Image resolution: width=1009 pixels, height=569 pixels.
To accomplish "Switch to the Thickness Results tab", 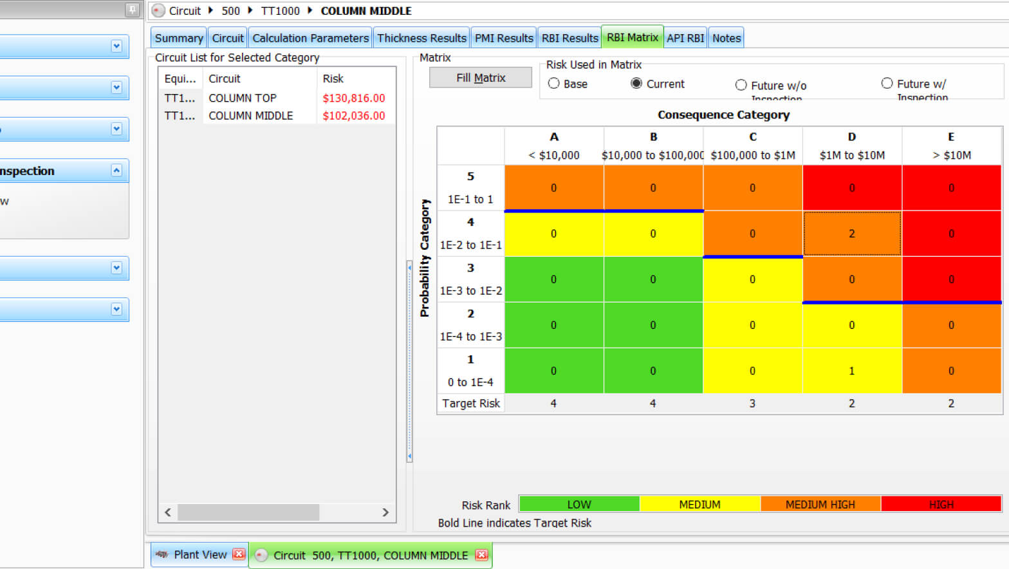I will (x=421, y=38).
